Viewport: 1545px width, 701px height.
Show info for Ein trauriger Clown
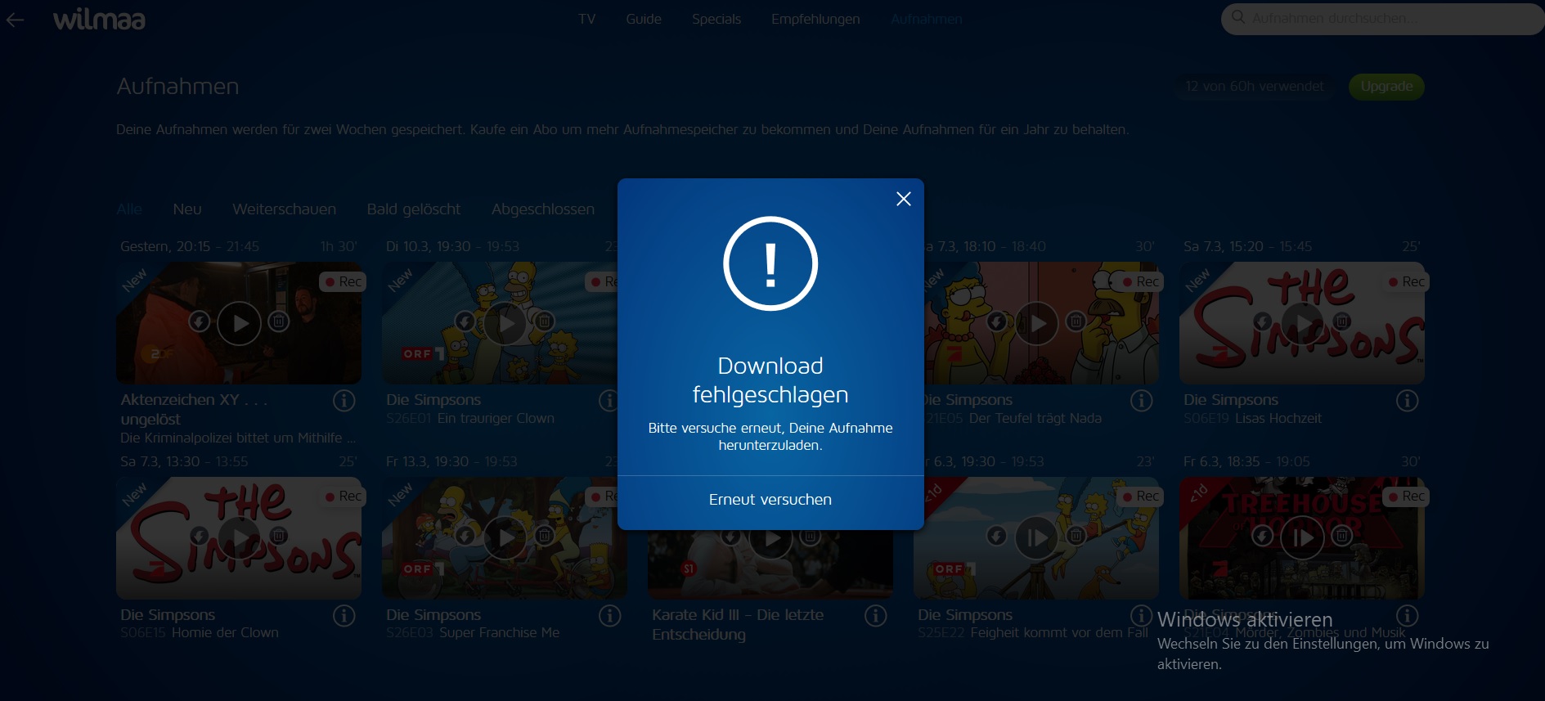[x=609, y=401]
